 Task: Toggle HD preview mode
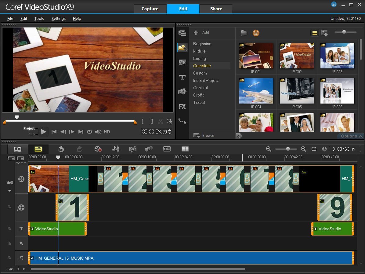(x=107, y=132)
